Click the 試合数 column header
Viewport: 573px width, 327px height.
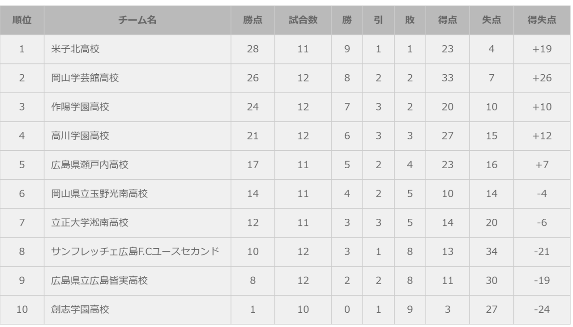click(x=303, y=20)
